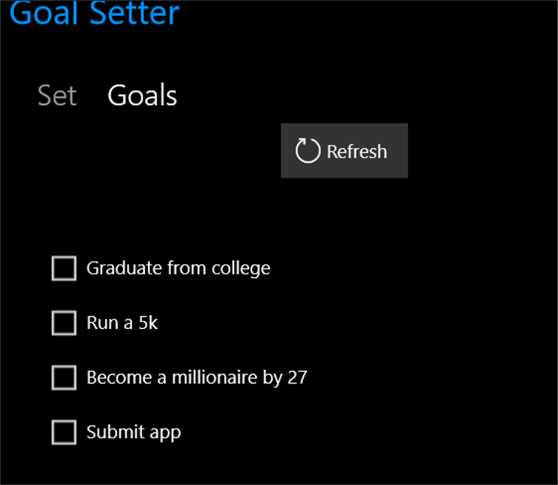The height and width of the screenshot is (485, 558).
Task: Mark Become a millionaire by 27 checkbox
Action: [64, 378]
